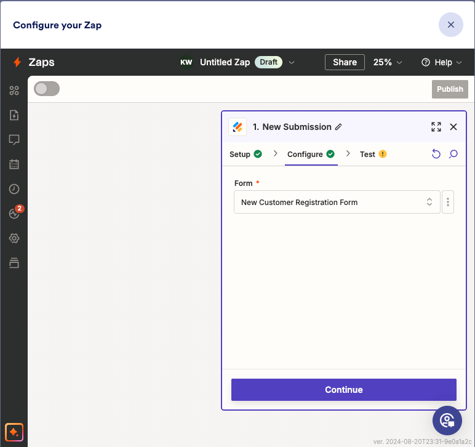This screenshot has width=475, height=447.
Task: Open the support chat bubble button
Action: pos(447,421)
